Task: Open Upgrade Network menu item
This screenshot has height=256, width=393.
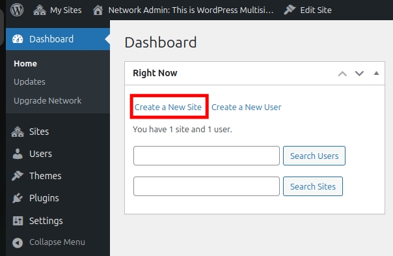Action: (x=47, y=101)
